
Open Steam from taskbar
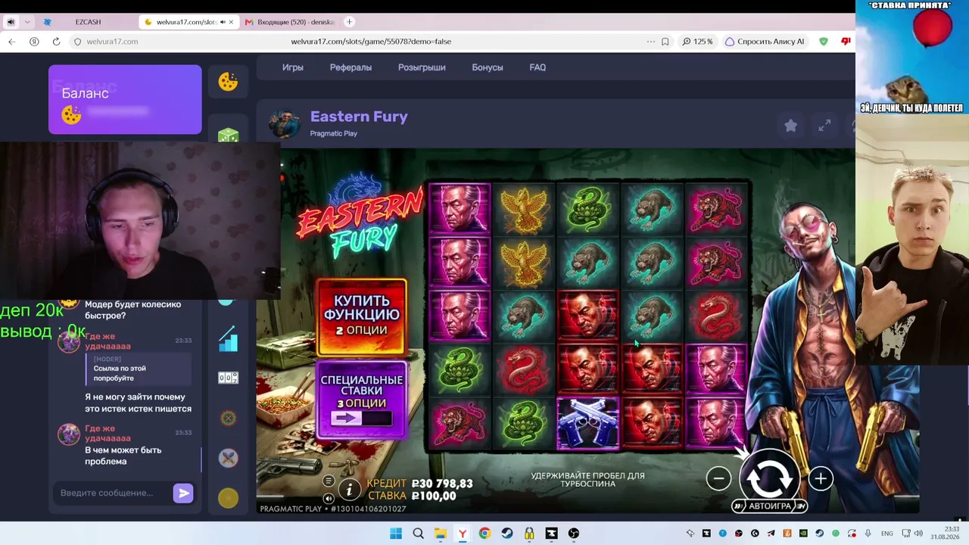(507, 534)
